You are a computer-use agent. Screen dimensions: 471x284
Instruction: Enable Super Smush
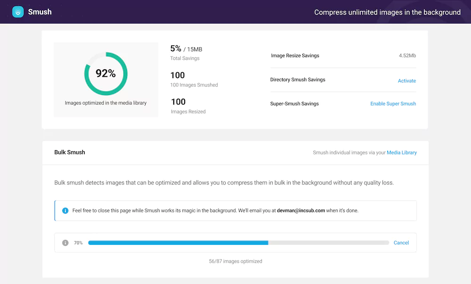[393, 104]
